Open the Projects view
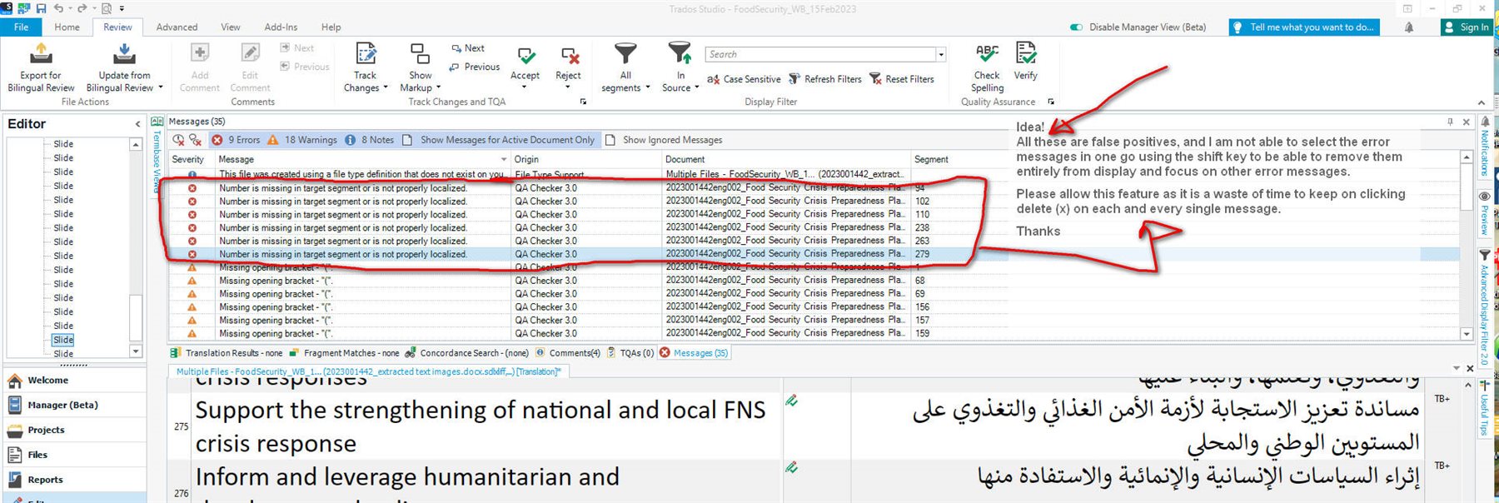Image resolution: width=1499 pixels, height=503 pixels. 75,431
